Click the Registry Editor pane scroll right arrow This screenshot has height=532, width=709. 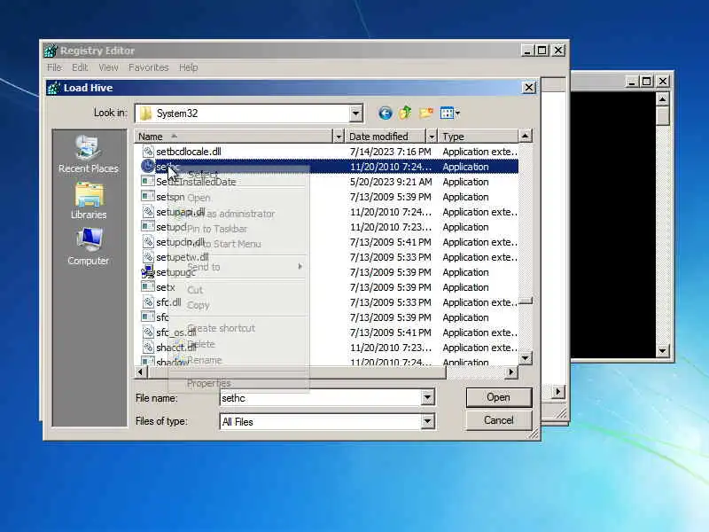pyautogui.click(x=558, y=391)
